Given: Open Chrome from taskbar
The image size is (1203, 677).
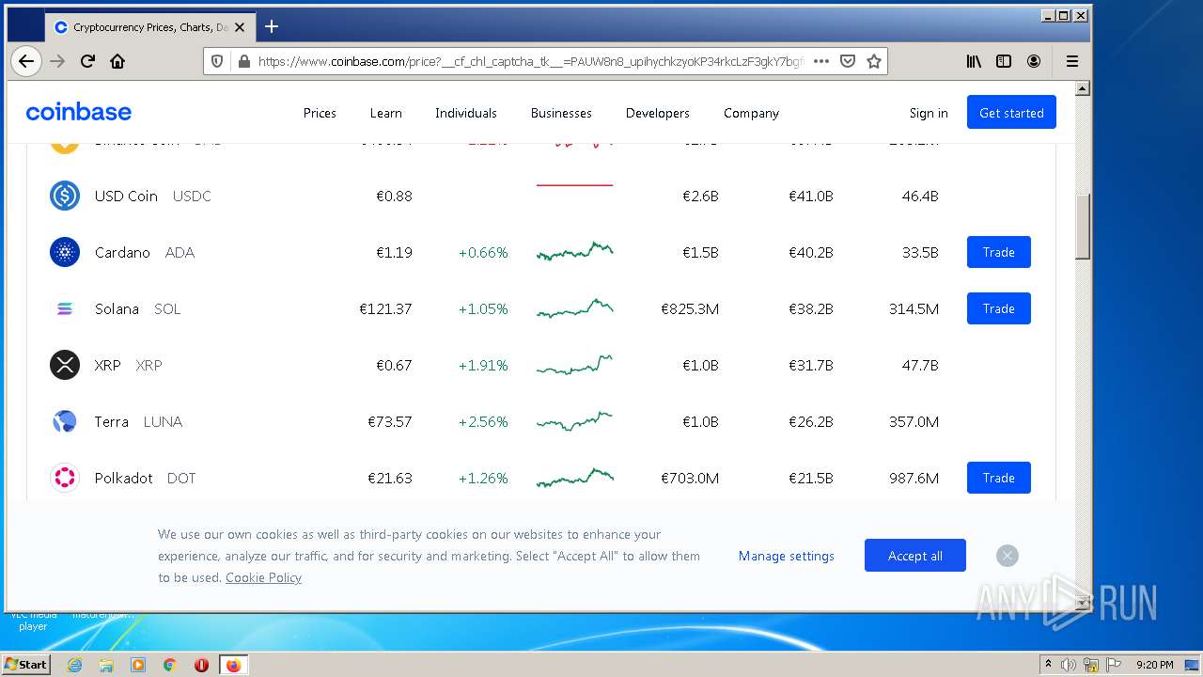Looking at the screenshot, I should coord(169,665).
